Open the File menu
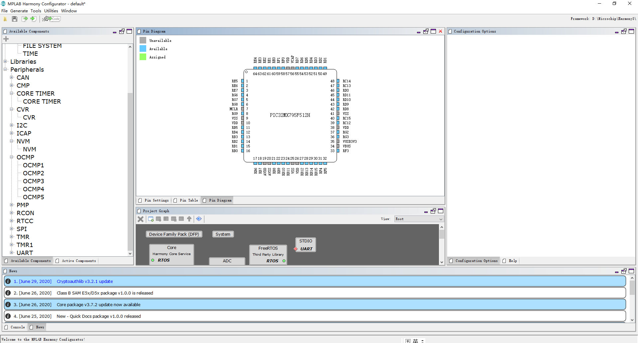Screen dimensions: 638x343 click(x=4, y=11)
